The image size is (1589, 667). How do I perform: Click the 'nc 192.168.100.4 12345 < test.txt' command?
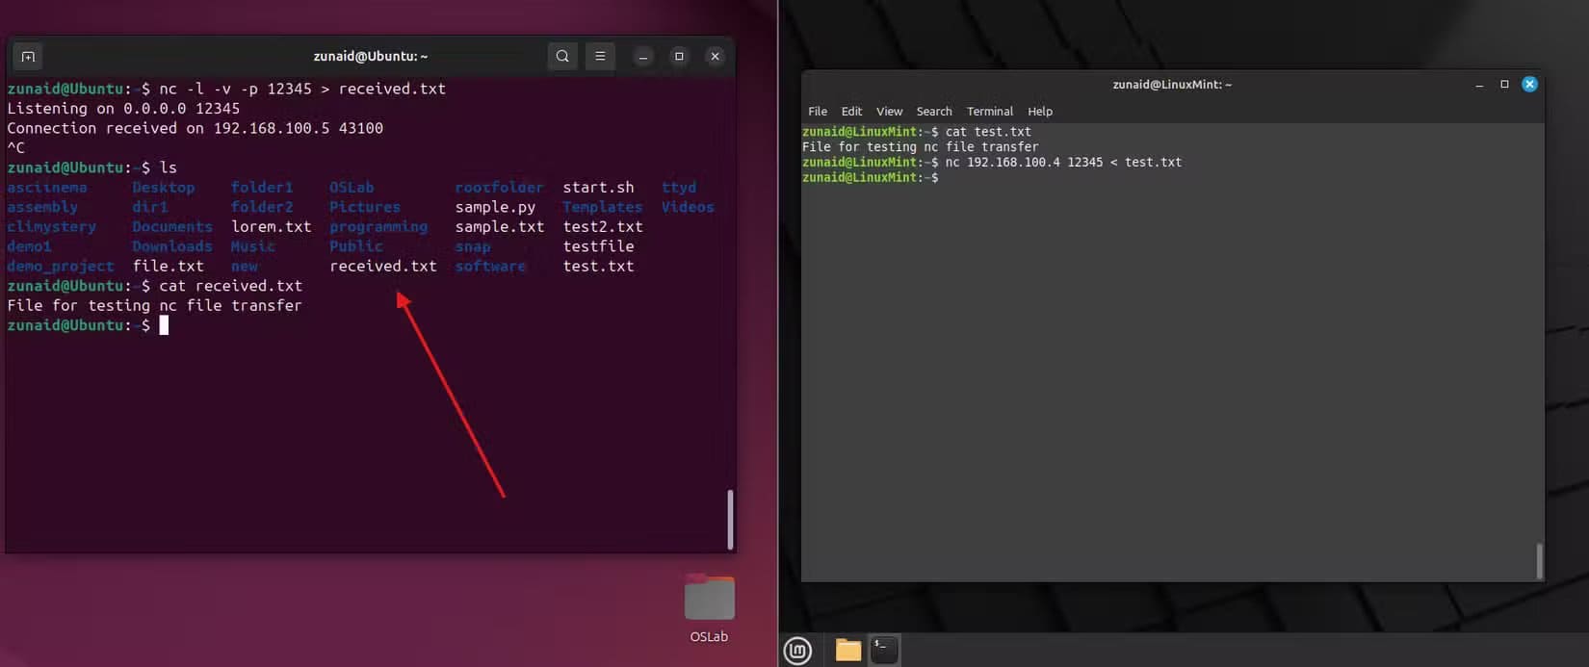tap(1063, 163)
